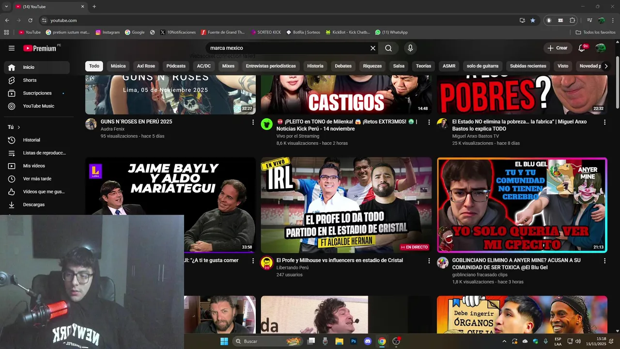Open Mis vídeos in the sidebar
620x349 pixels.
pos(37,166)
